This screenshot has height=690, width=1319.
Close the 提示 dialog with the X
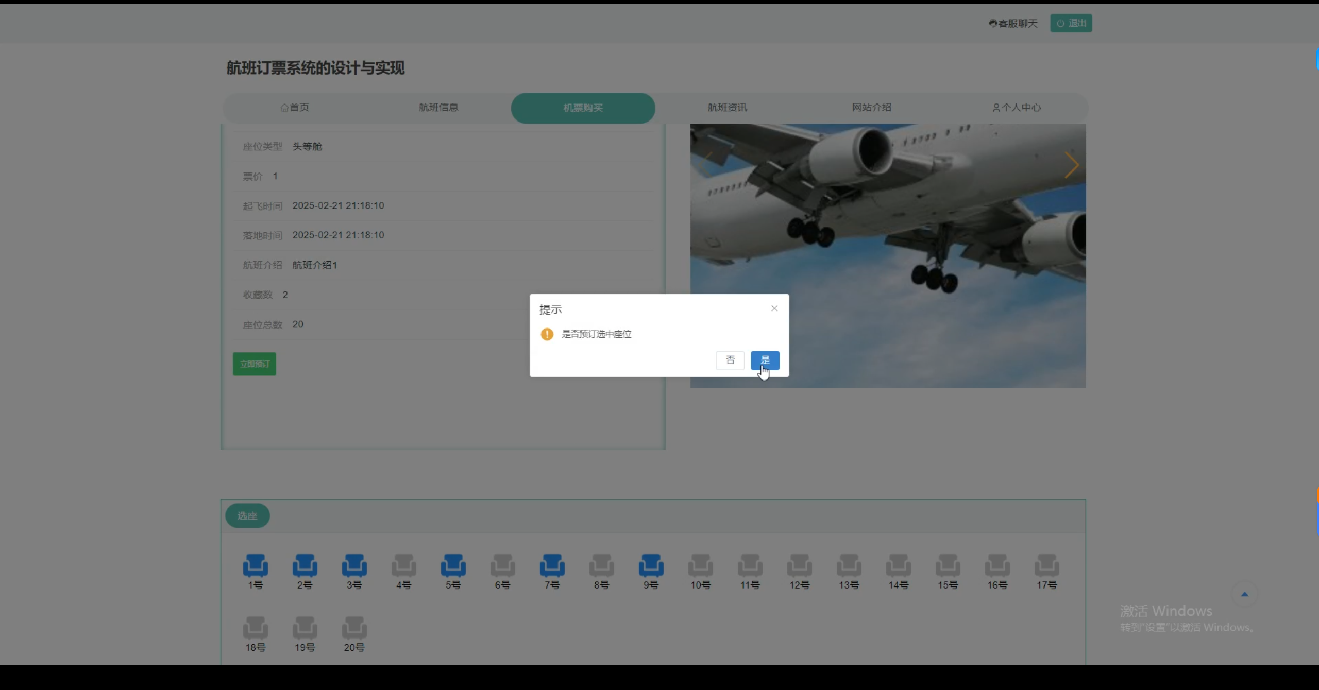[774, 308]
